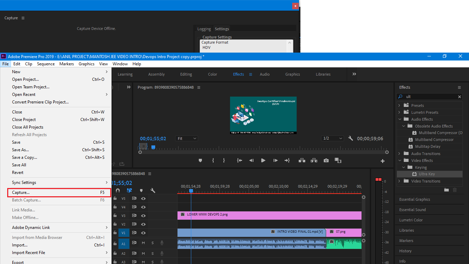The height and width of the screenshot is (264, 469).
Task: Open the Essential Graphics panel
Action: (415, 199)
